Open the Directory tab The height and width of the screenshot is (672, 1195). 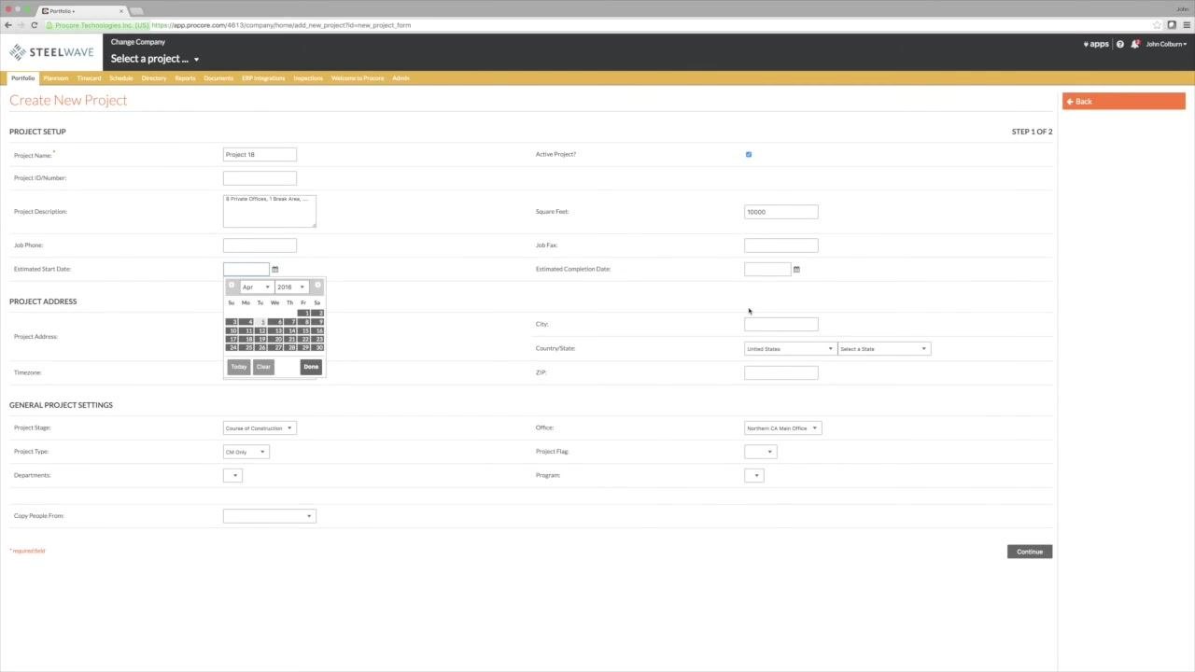coord(154,78)
